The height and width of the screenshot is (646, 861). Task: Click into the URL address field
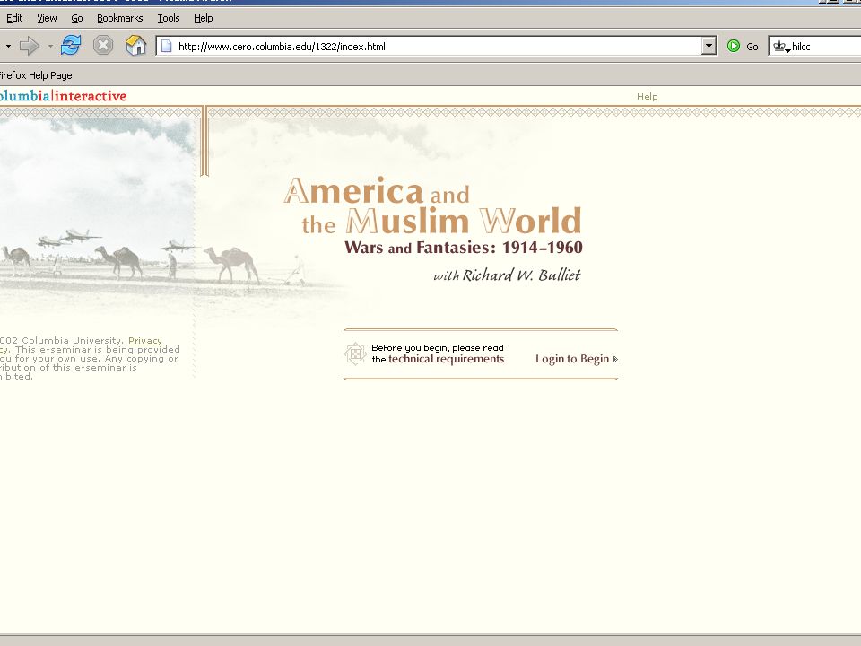(x=437, y=46)
